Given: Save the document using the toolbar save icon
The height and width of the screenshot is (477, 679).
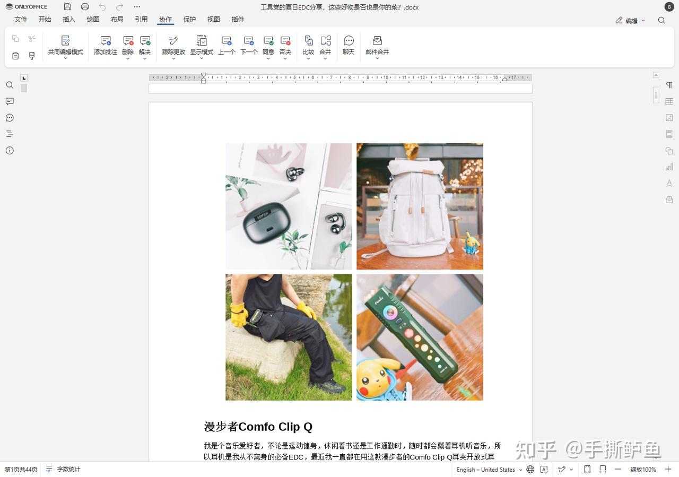Looking at the screenshot, I should pos(67,7).
